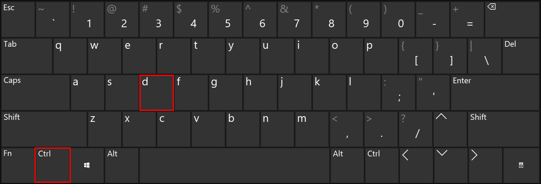
Task: Tap the backspace icon key
Action: coord(513,19)
